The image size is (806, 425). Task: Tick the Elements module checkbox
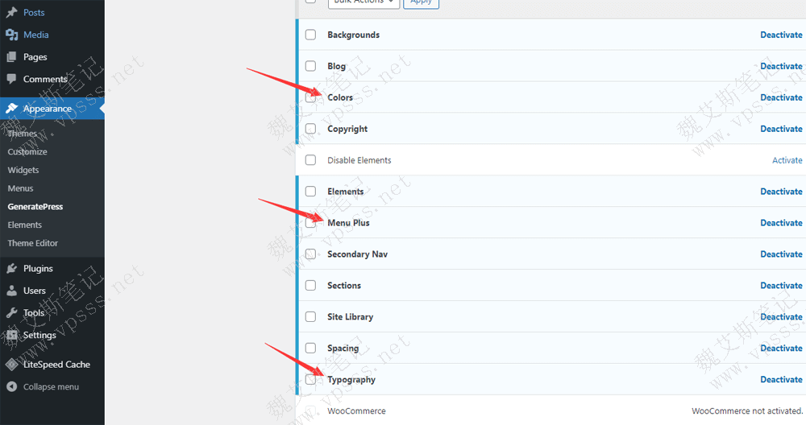coord(310,191)
